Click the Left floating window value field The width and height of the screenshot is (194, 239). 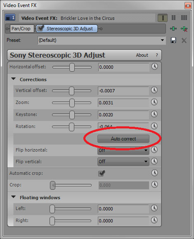(123, 209)
